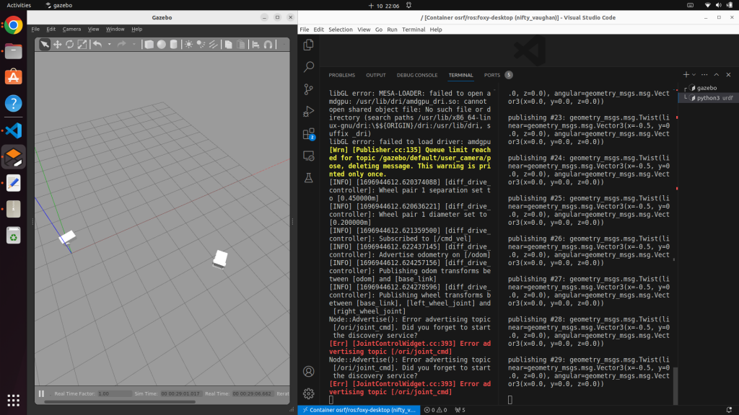This screenshot has width=739, height=415.
Task: Open the Testing flask view
Action: click(309, 178)
